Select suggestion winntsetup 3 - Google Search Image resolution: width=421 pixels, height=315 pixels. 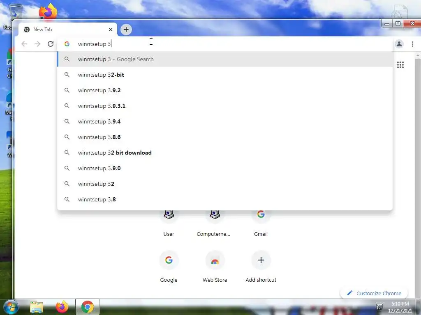pos(225,59)
